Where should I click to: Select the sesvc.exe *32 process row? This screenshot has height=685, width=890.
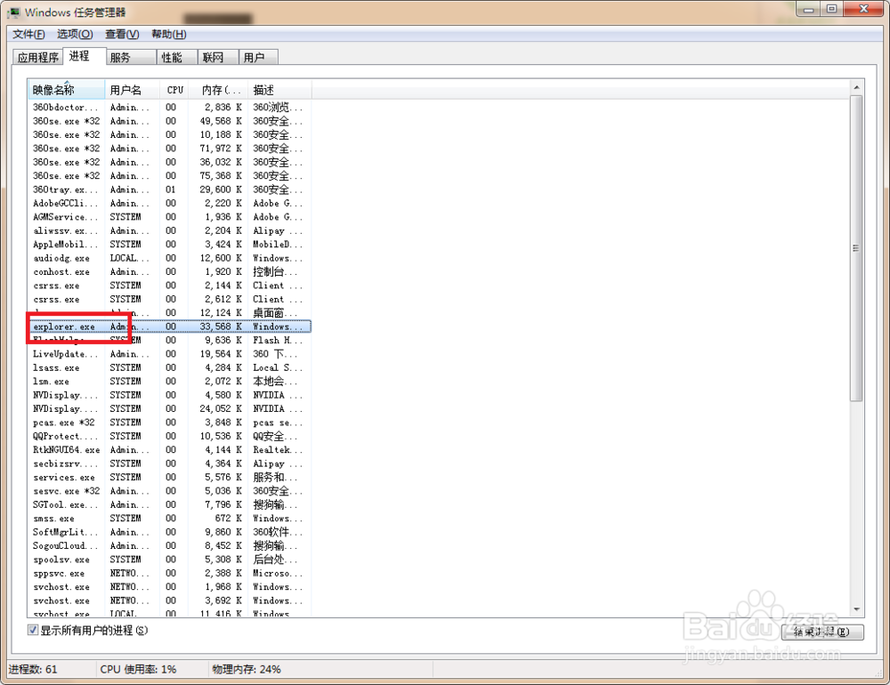click(169, 491)
